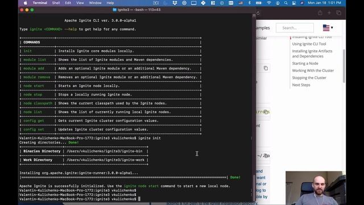Click the 'Apache Ignite CLI ver. 3.0.0-alpha1' line
364x205 pixels.
[100, 20]
